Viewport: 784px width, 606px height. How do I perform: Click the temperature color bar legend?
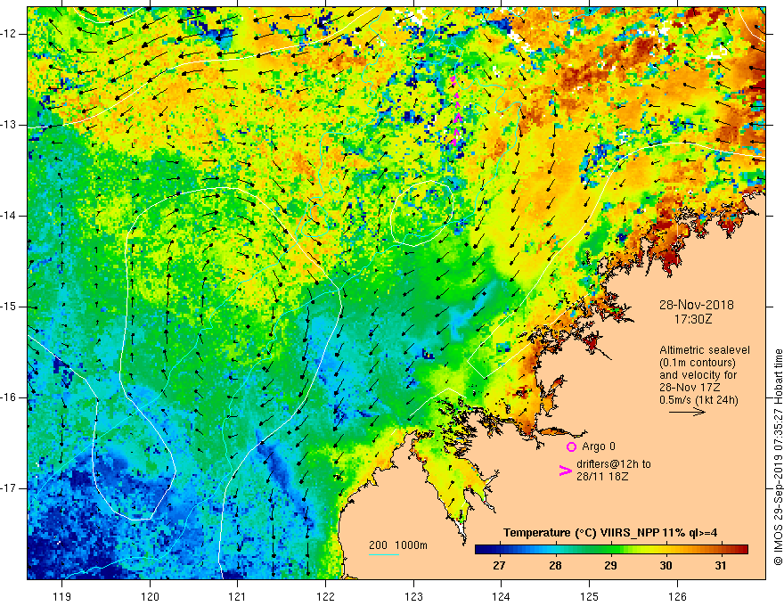[x=611, y=550]
